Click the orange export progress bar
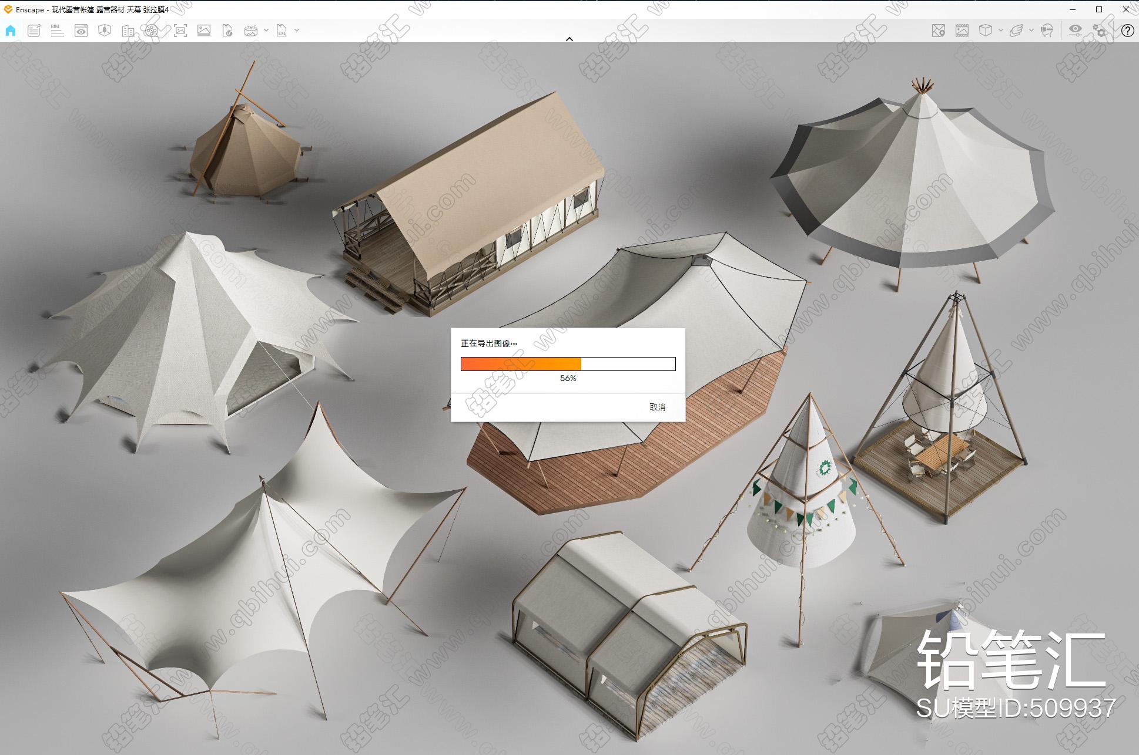The height and width of the screenshot is (755, 1139). [x=568, y=364]
